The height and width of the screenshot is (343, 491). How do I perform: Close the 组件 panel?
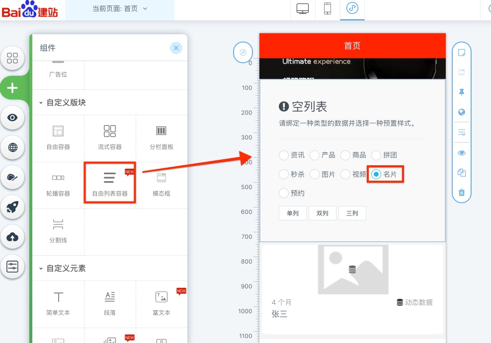[176, 48]
